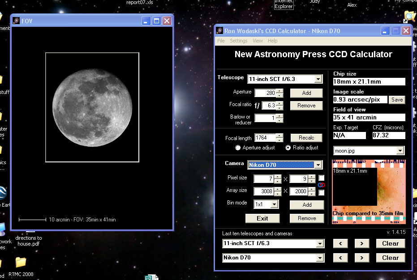Open the View menu
This screenshot has width=417, height=280.
coord(258,41)
